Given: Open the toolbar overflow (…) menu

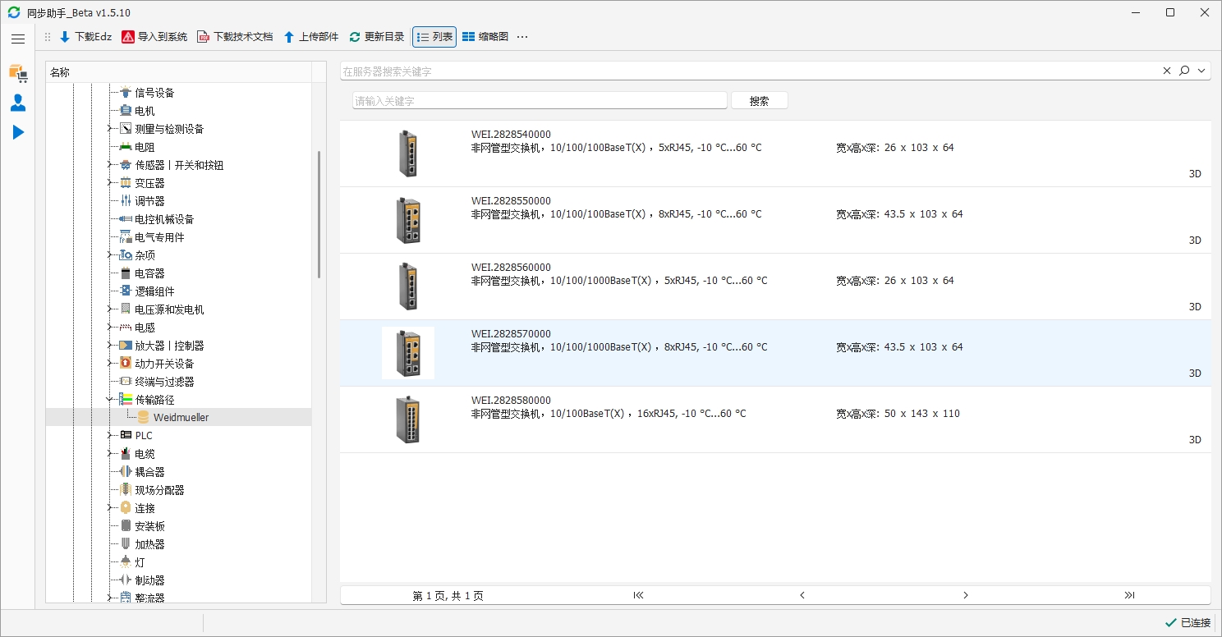Looking at the screenshot, I should pos(522,37).
